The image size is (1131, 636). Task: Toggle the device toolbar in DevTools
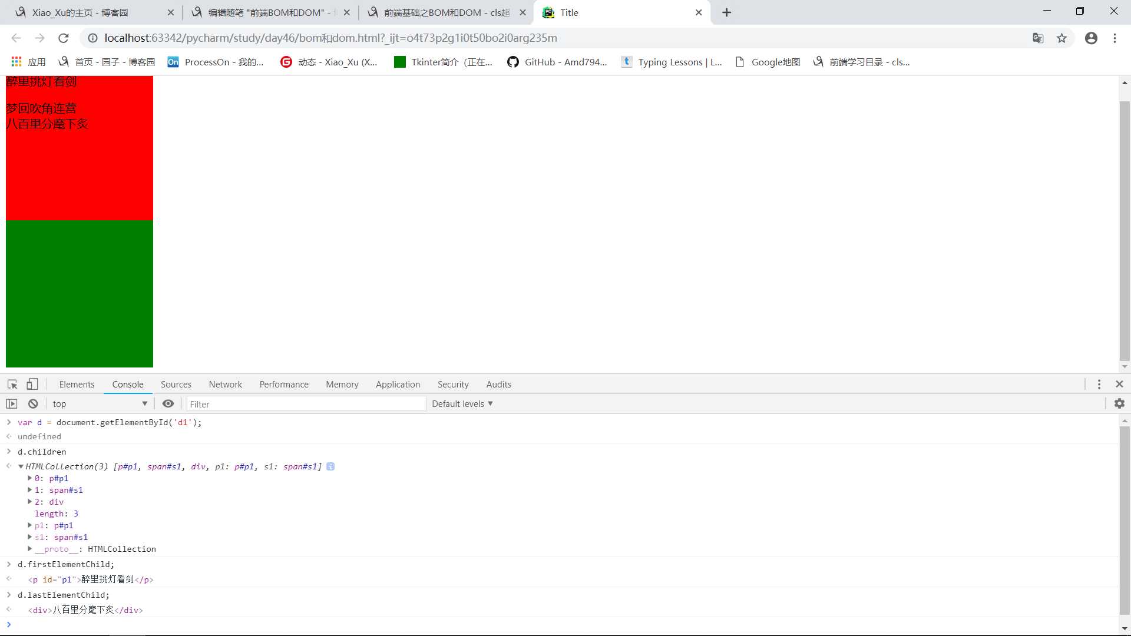[x=32, y=385]
